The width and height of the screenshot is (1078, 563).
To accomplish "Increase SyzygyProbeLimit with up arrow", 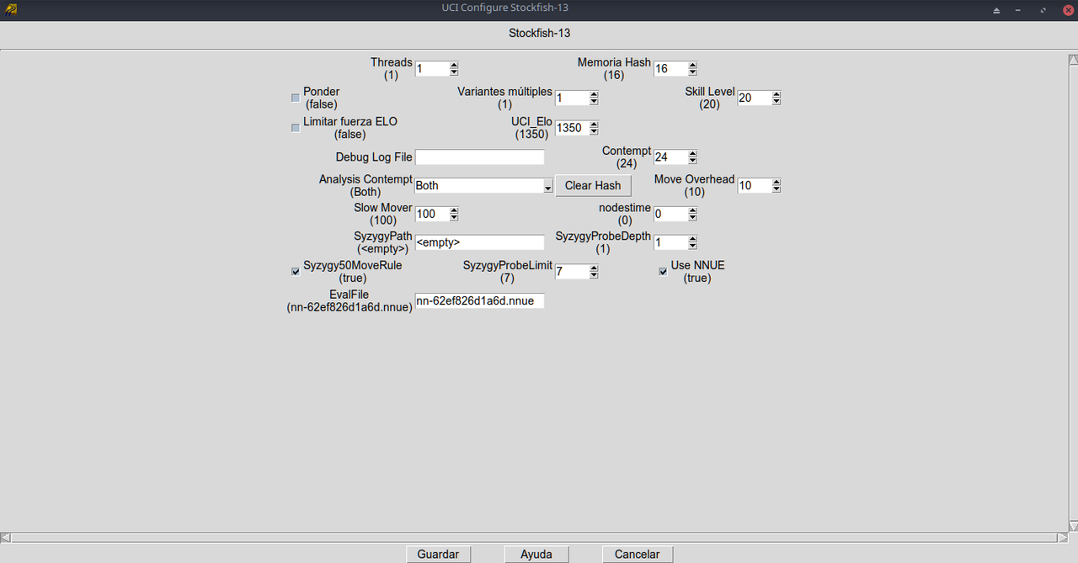I will [x=594, y=268].
